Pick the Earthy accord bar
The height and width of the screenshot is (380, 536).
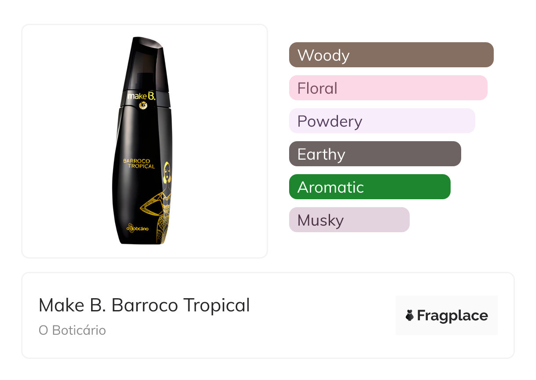coord(374,154)
